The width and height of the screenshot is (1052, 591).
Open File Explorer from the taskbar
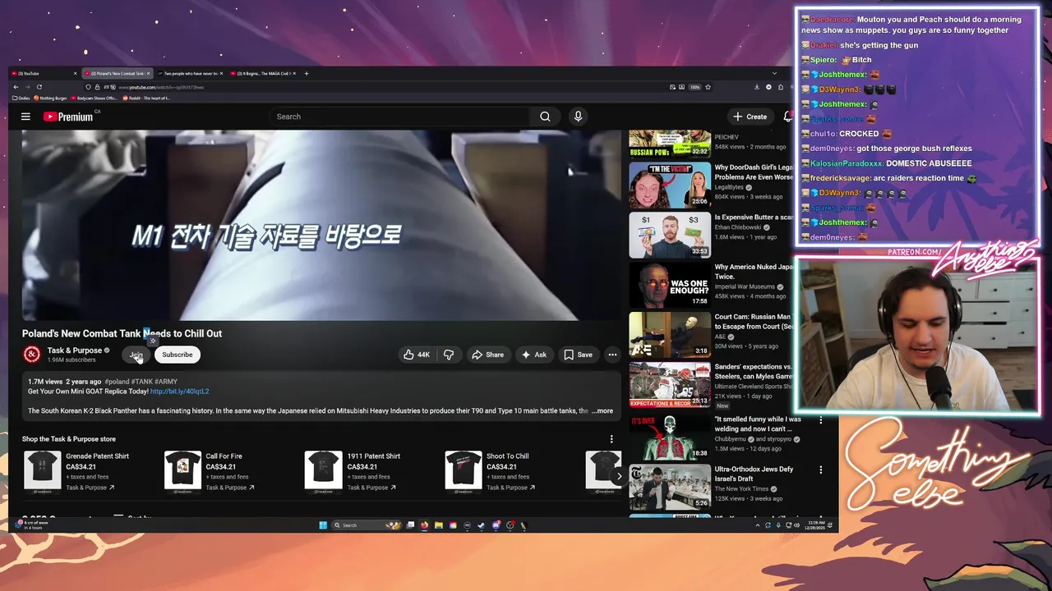coord(439,525)
